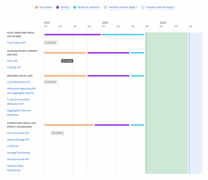Click the orange Discussion legend dot

coord(36,7)
